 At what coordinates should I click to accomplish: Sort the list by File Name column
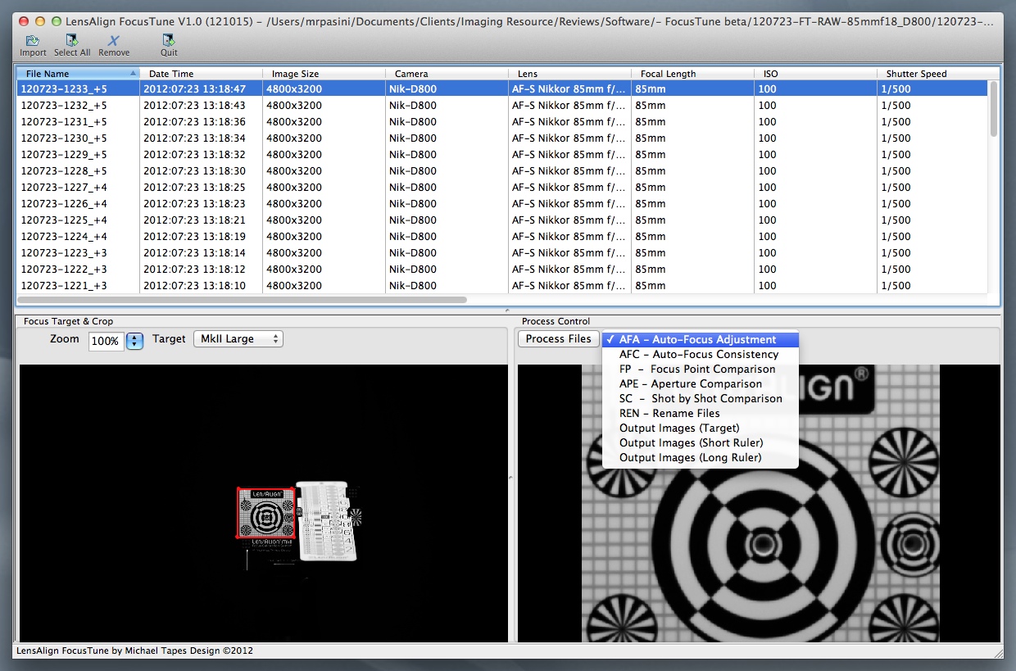point(78,74)
